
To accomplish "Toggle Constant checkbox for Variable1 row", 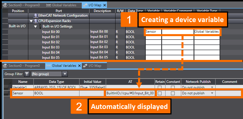I will (173, 87).
